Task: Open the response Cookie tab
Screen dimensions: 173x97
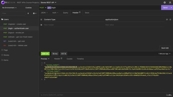Action: click(x=69, y=59)
